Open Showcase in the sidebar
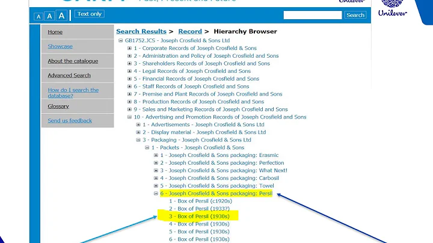The width and height of the screenshot is (433, 243). pos(60,46)
